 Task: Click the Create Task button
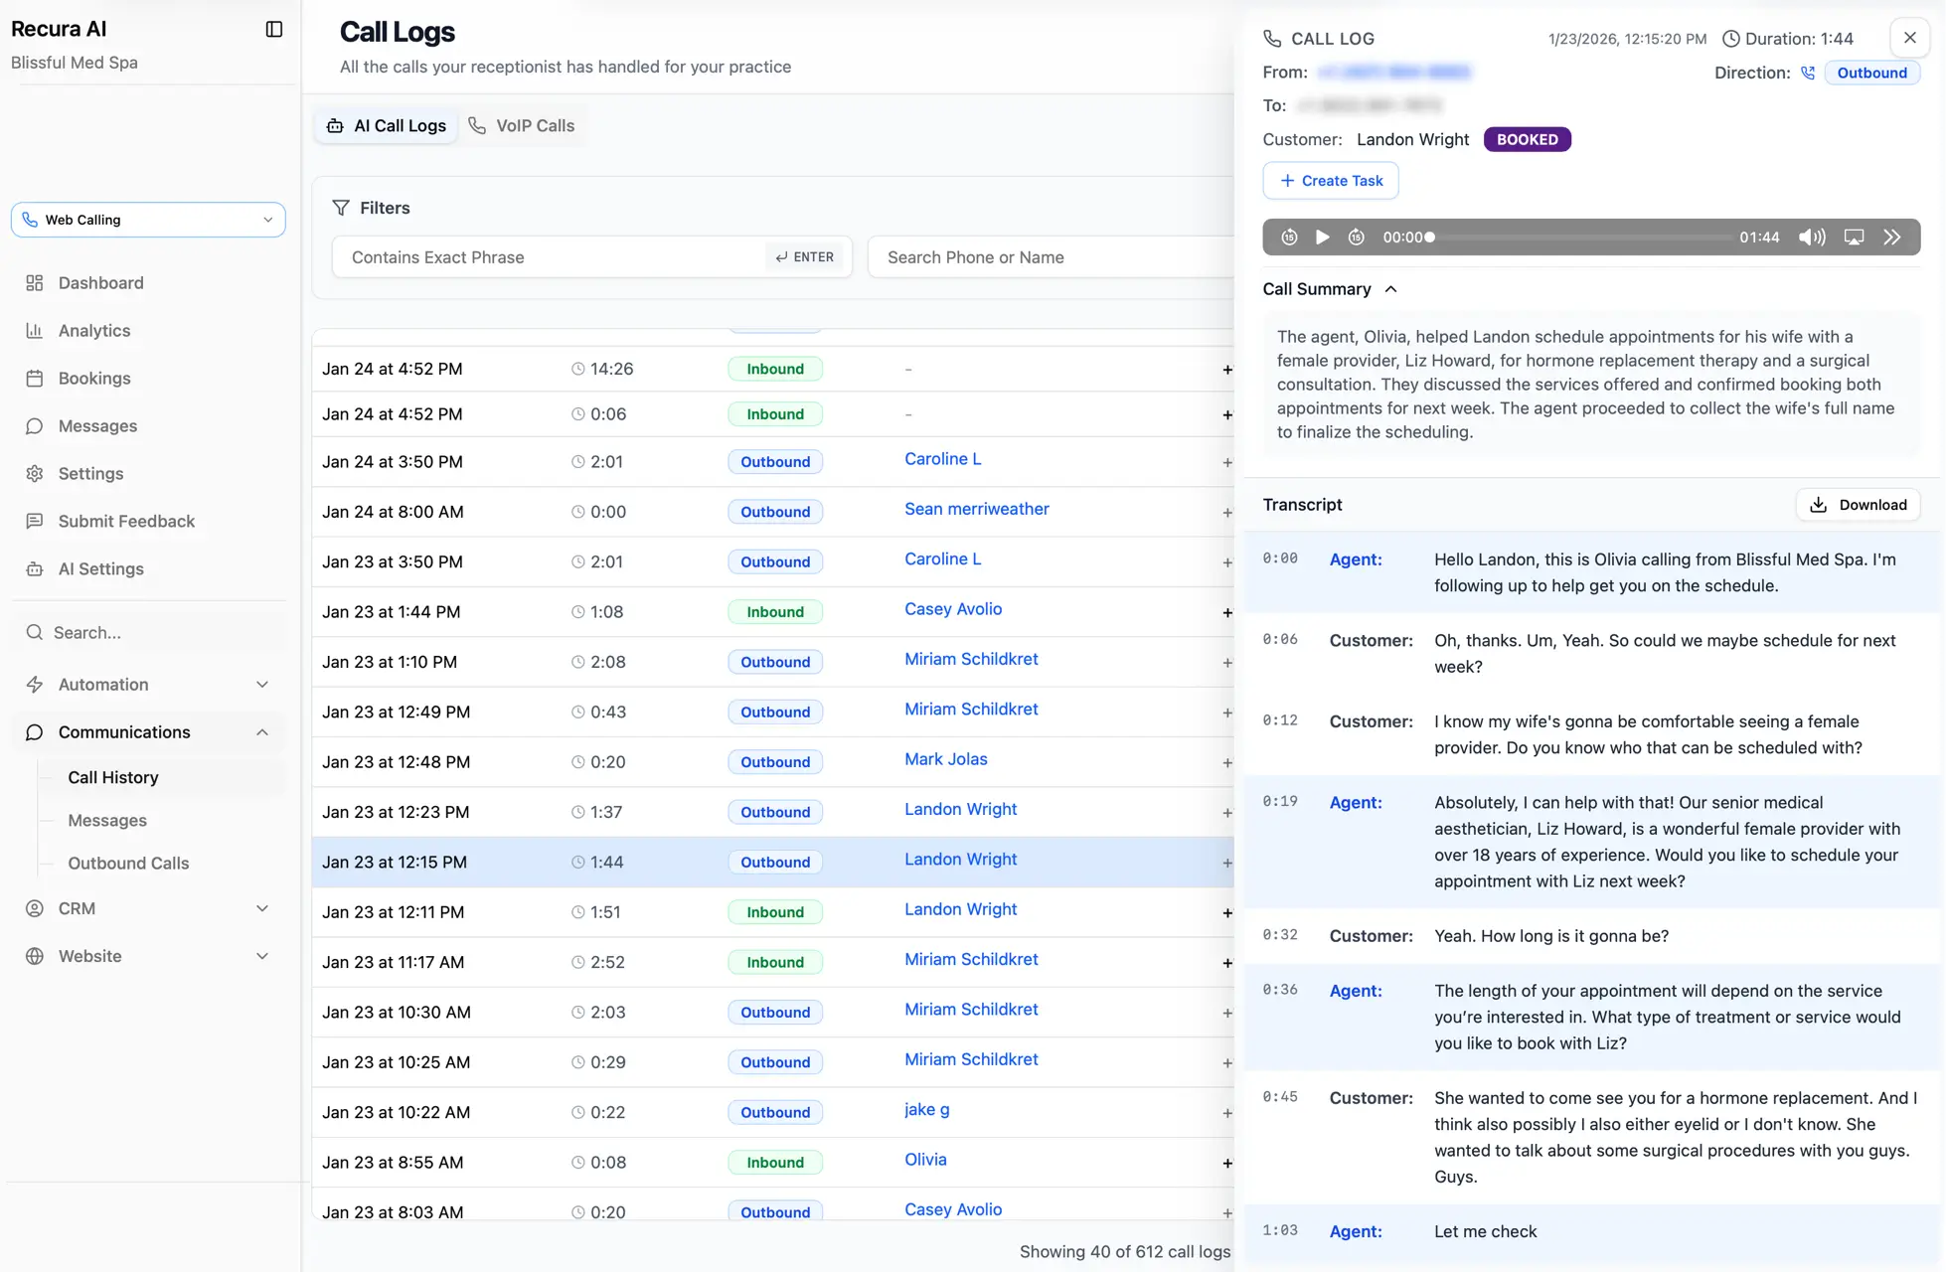tap(1330, 181)
